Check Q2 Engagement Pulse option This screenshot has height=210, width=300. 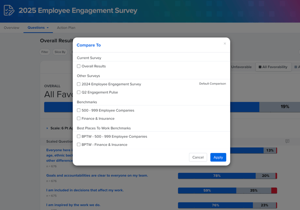pyautogui.click(x=79, y=92)
